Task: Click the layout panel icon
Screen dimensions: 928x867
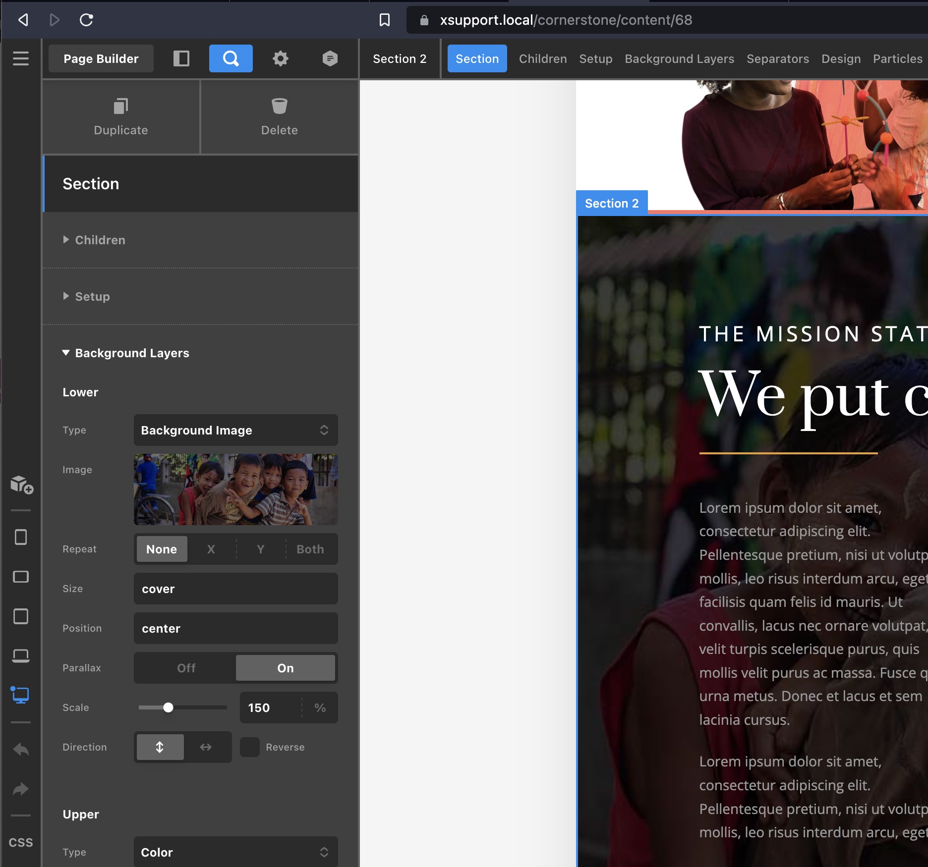Action: pos(181,58)
